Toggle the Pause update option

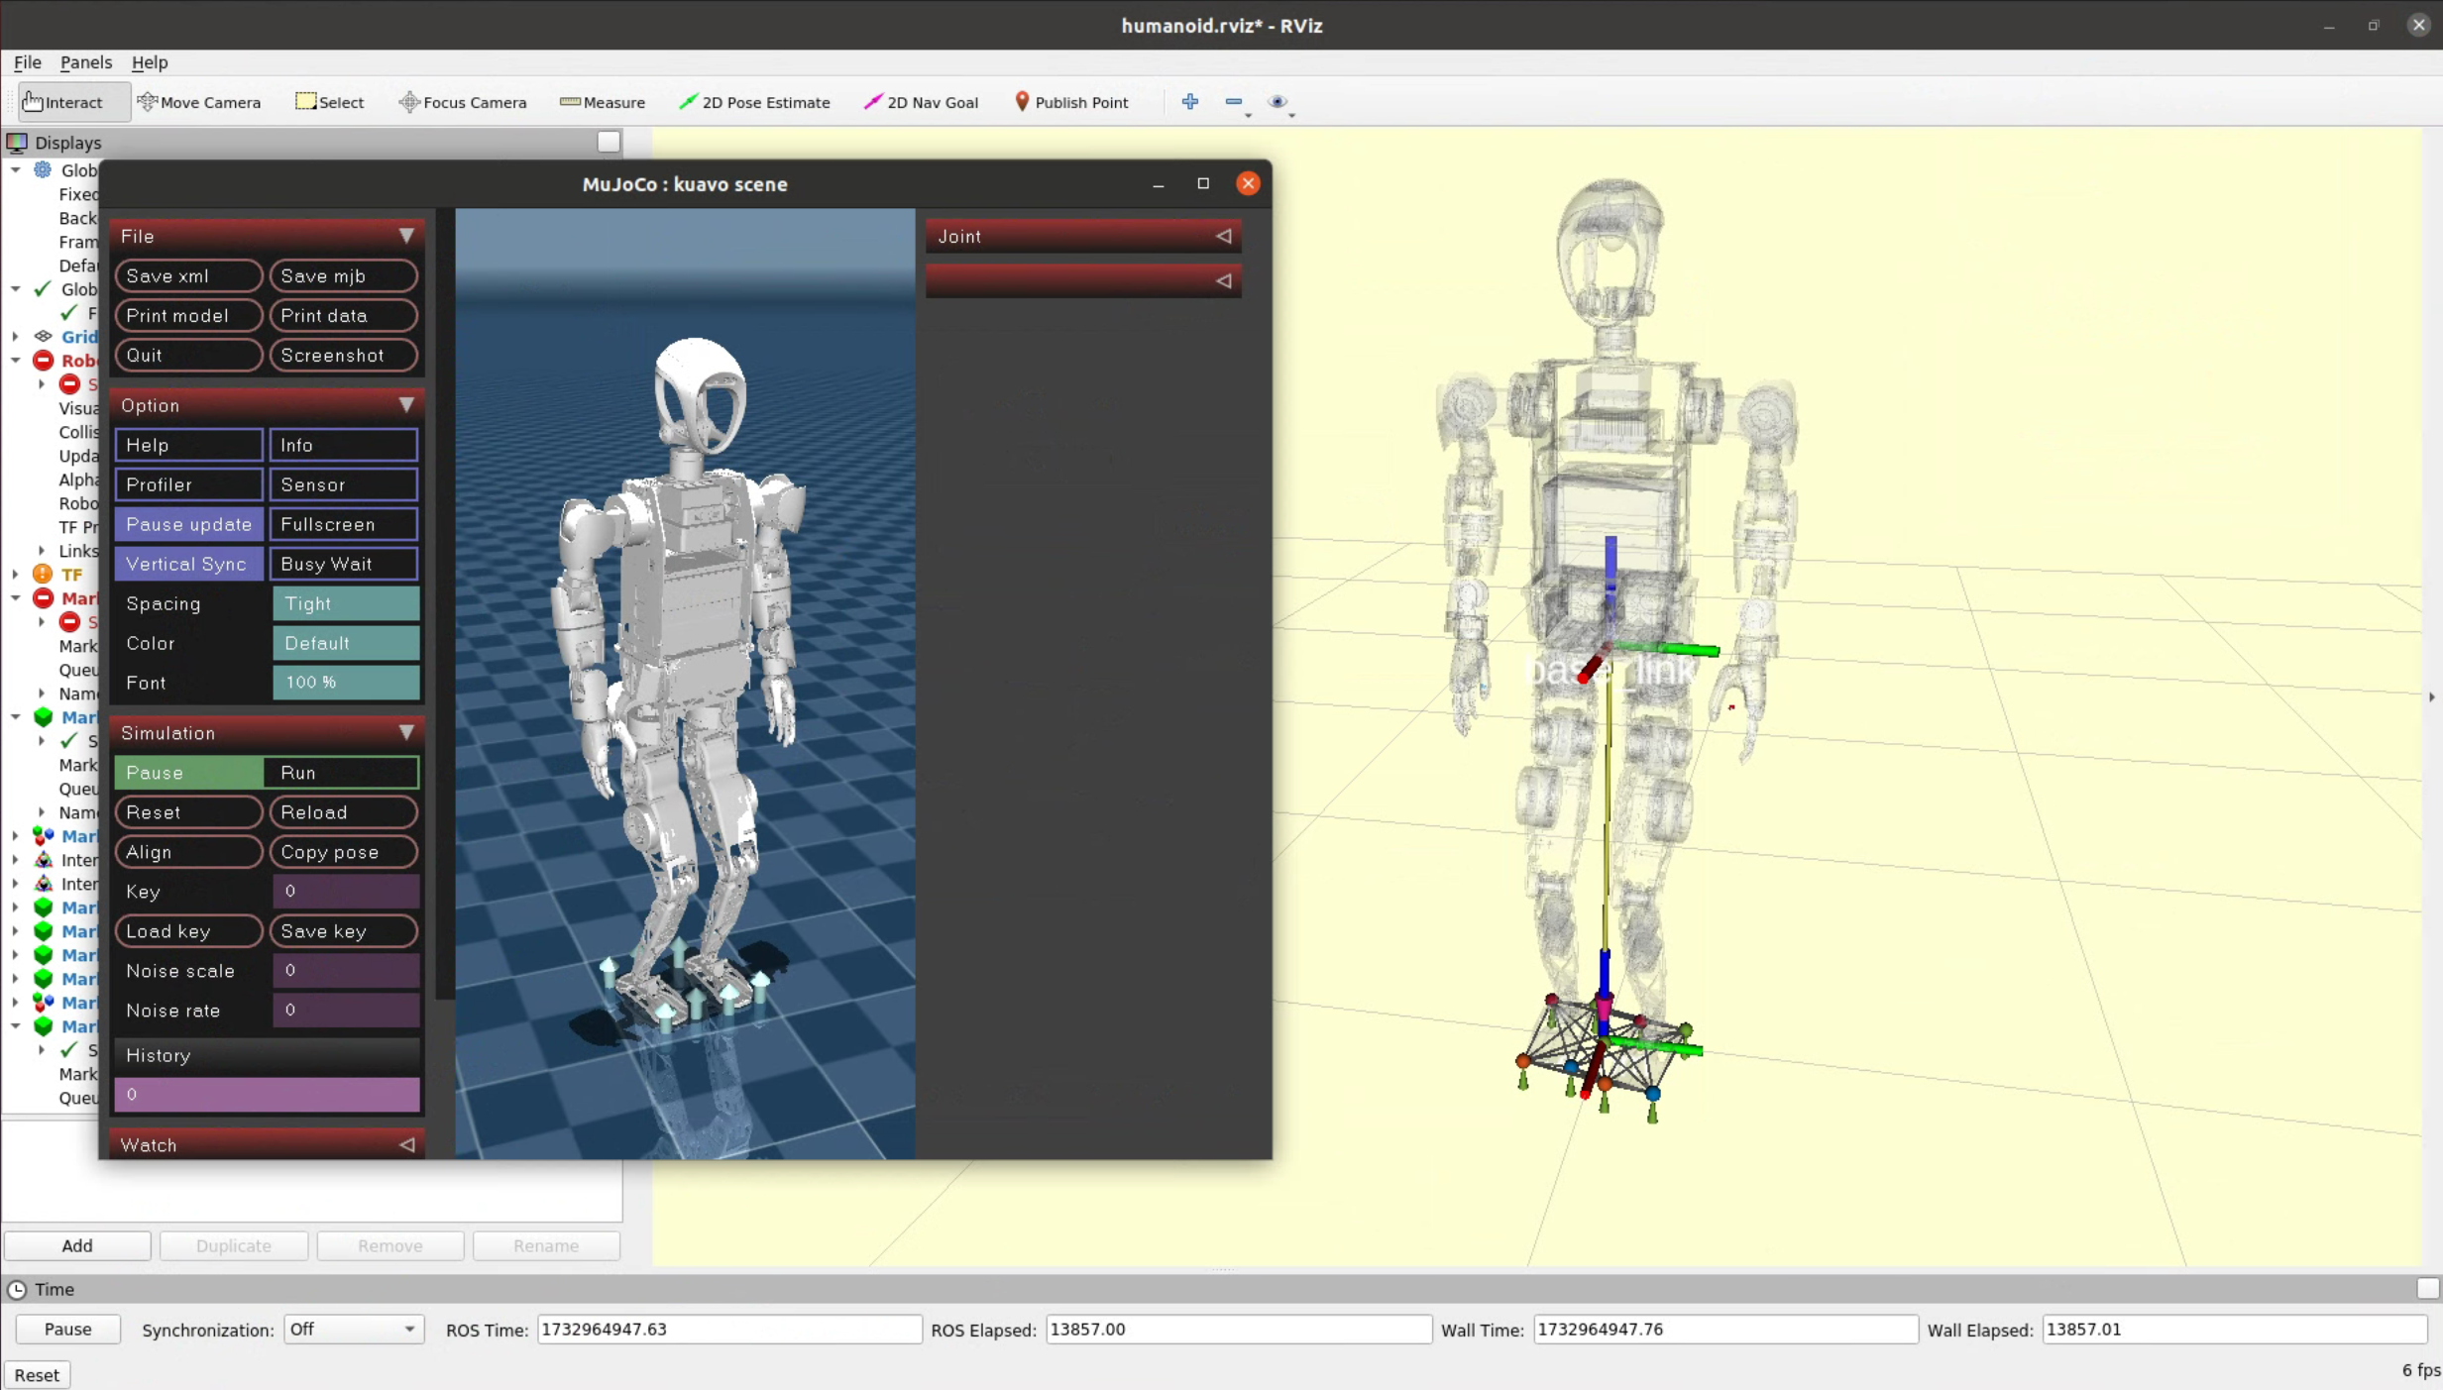[188, 524]
